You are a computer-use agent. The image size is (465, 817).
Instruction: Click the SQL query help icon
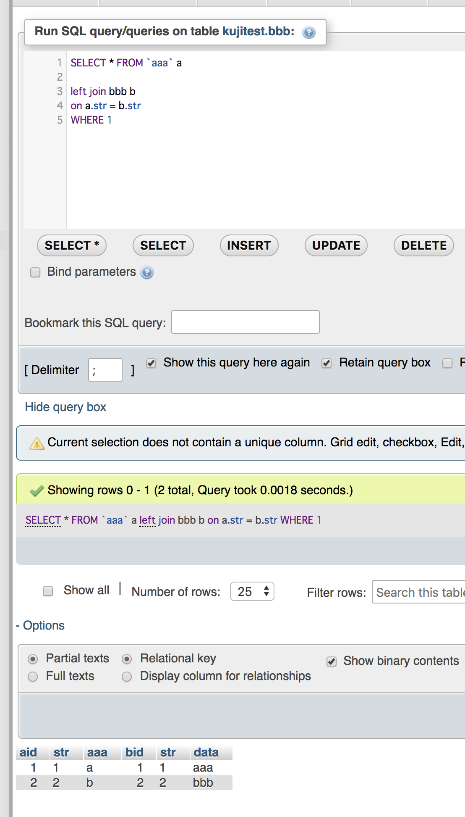point(309,32)
